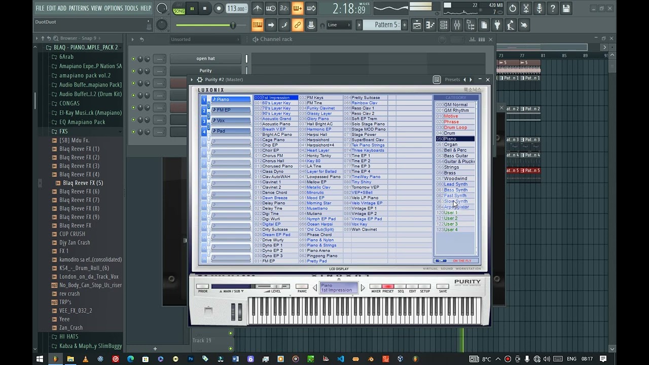
Task: Open the Purity detached keyboard editor icon
Action: click(437, 80)
